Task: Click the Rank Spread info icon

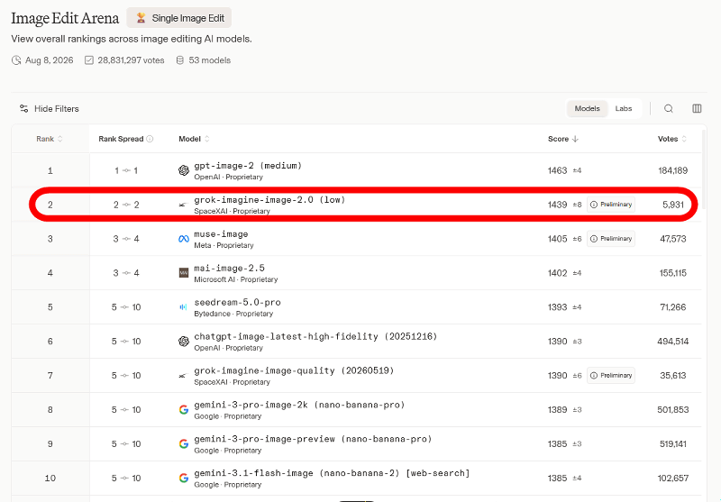Action: pos(150,139)
